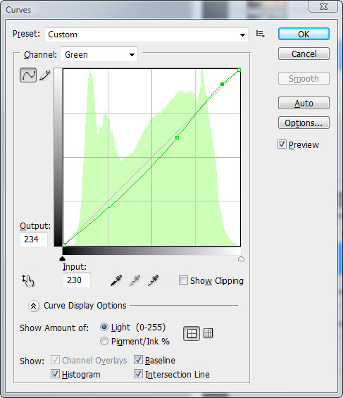
Task: Toggle the Histogram checkbox
Action: 55,374
